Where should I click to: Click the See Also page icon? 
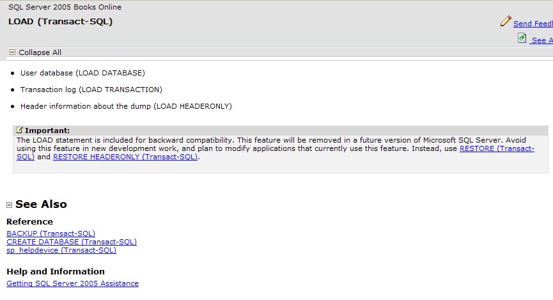[522, 38]
